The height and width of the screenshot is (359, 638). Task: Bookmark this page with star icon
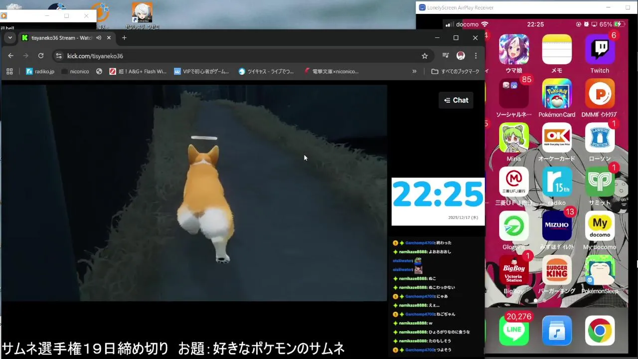(x=425, y=56)
